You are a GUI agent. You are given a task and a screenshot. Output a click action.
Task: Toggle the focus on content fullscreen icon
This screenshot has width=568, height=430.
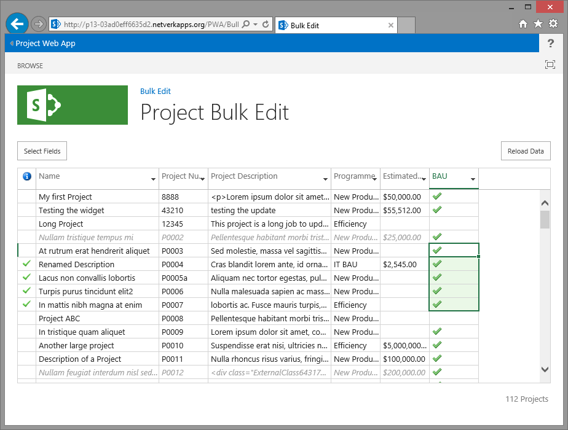click(x=550, y=65)
